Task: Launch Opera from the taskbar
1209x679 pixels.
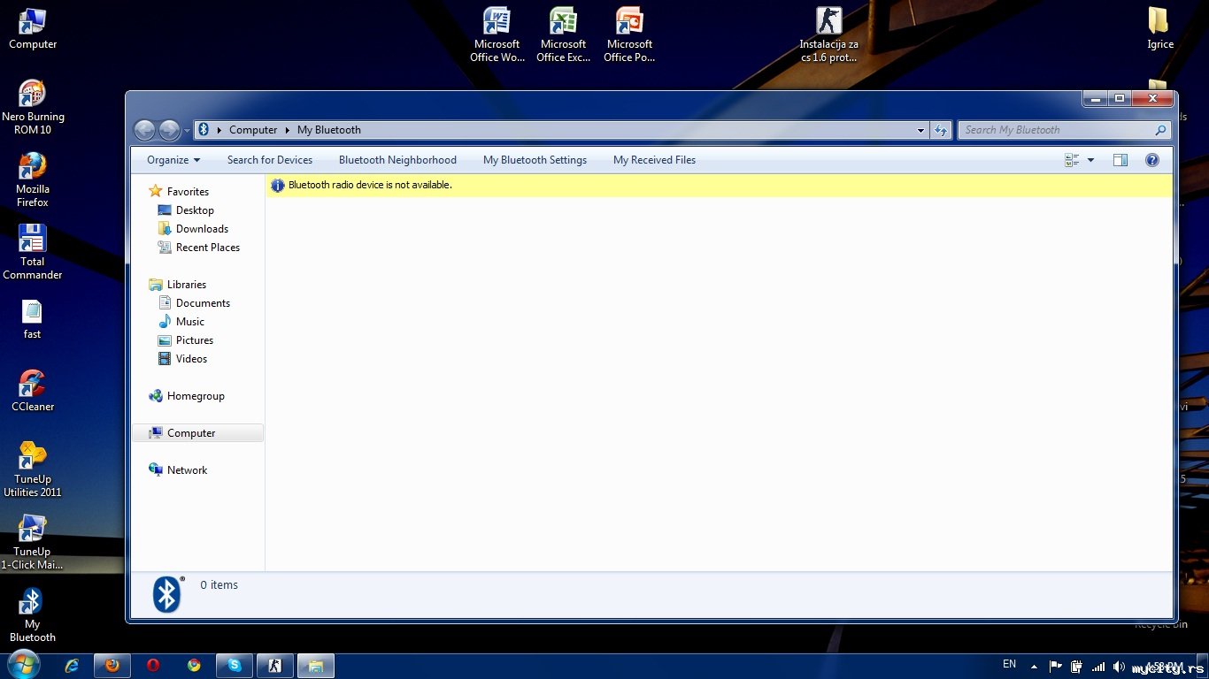Action: tap(153, 666)
